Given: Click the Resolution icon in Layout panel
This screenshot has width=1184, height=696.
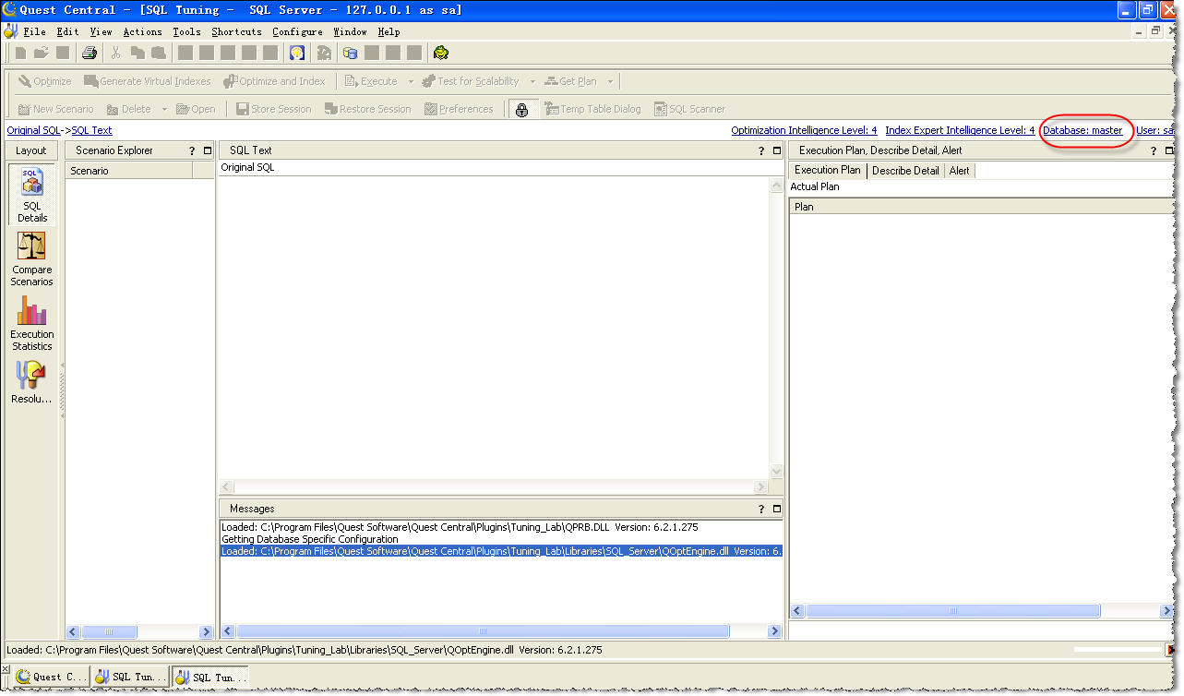Looking at the screenshot, I should (31, 382).
